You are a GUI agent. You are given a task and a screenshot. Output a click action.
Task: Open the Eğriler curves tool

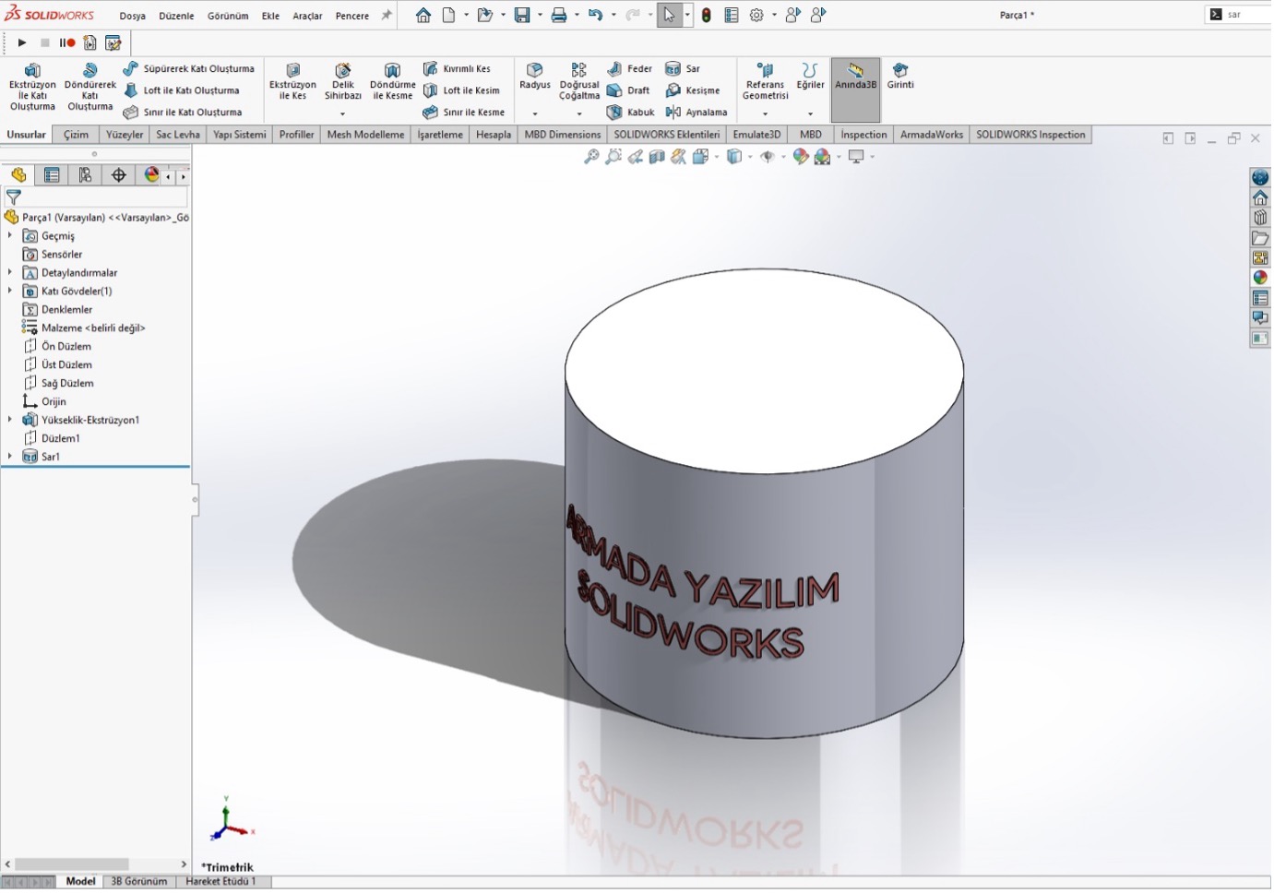click(810, 77)
